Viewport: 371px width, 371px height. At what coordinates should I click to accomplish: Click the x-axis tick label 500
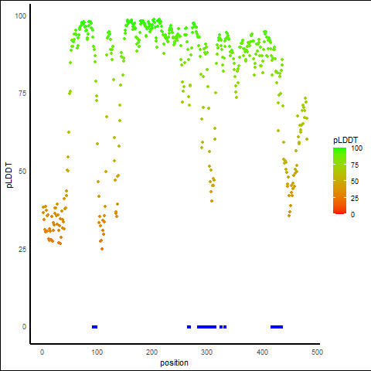point(317,352)
